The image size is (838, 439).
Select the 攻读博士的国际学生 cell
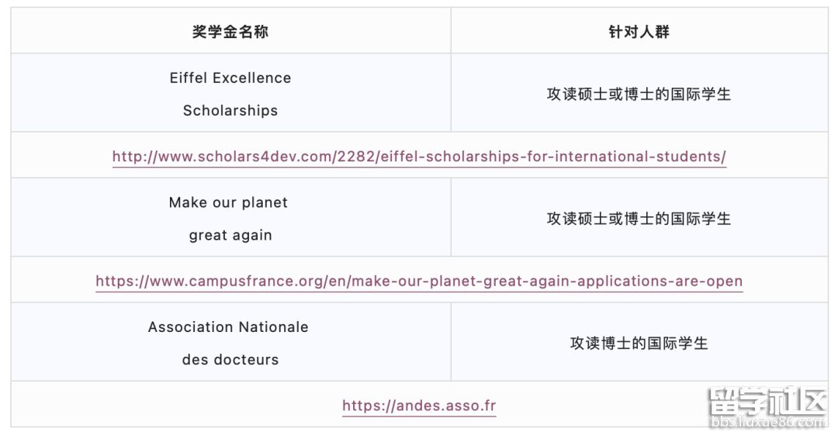(639, 343)
